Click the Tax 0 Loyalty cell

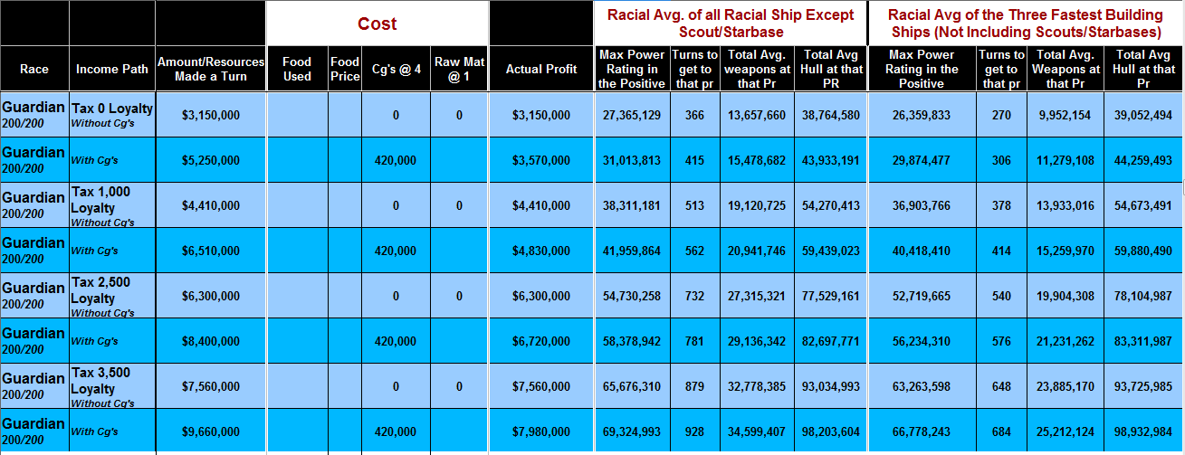pyautogui.click(x=112, y=114)
